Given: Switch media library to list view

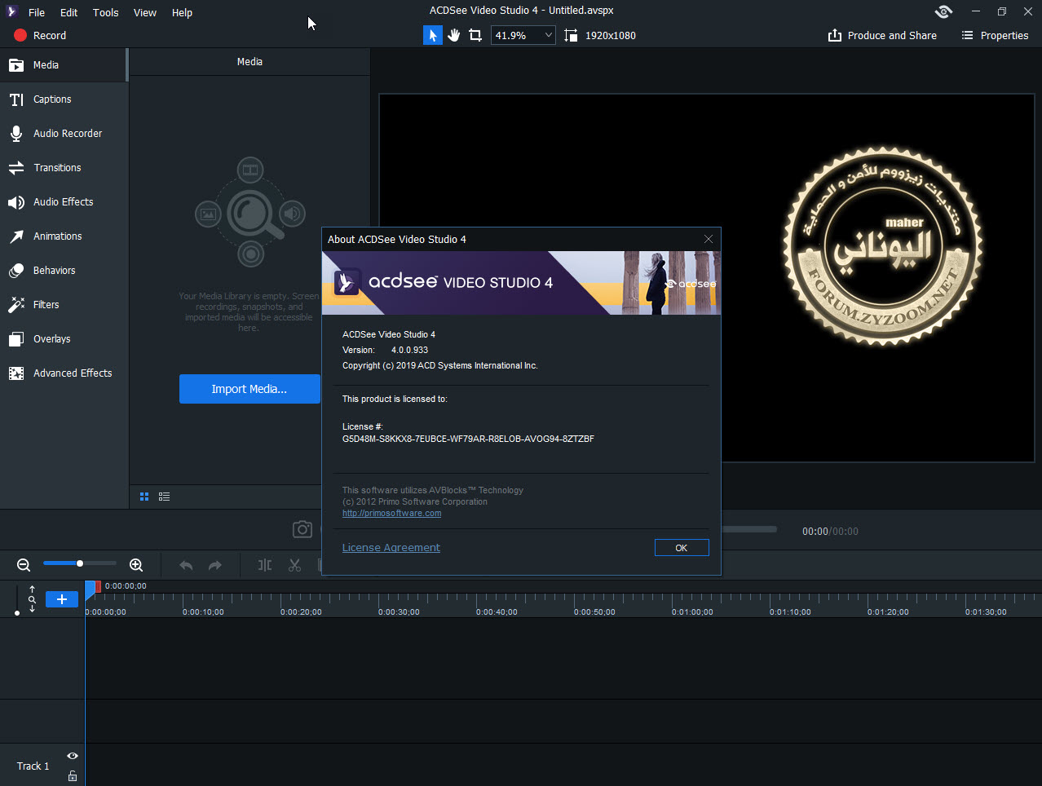Looking at the screenshot, I should (164, 497).
